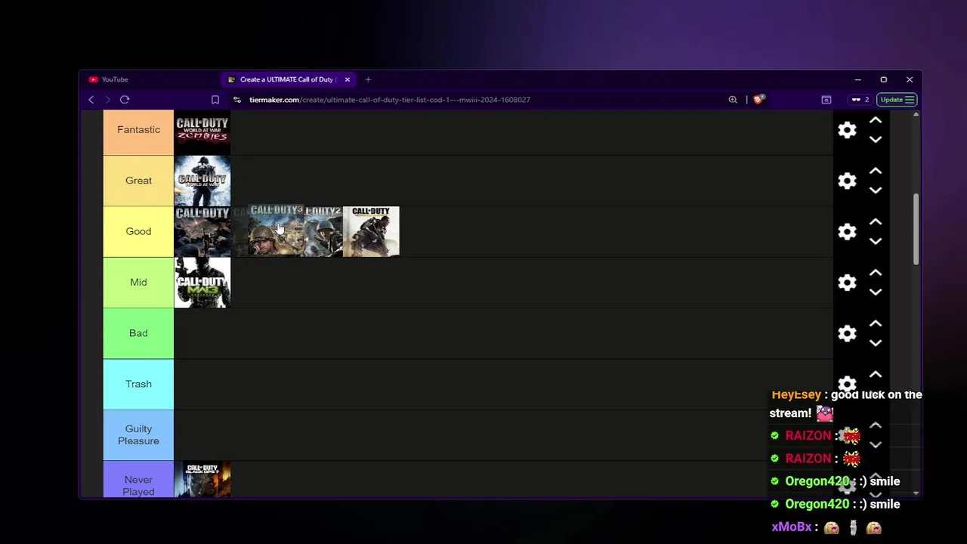Open the tab search icon

(826, 100)
